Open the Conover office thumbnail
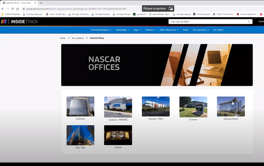The width and height of the screenshot is (264, 166). pyautogui.click(x=193, y=107)
